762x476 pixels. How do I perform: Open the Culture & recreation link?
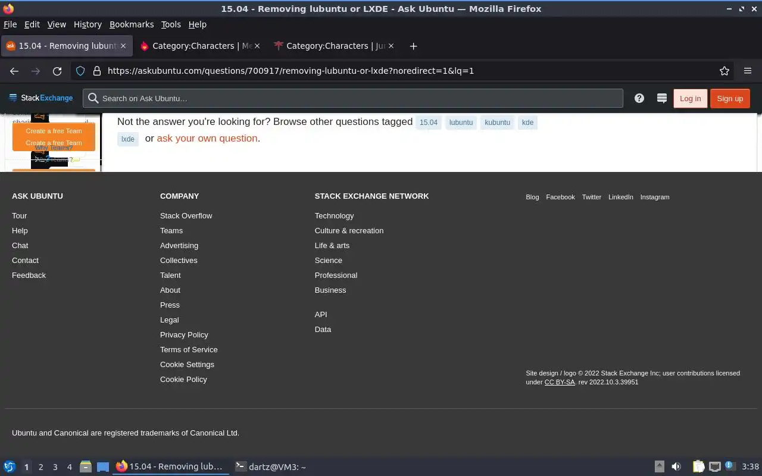349,230
